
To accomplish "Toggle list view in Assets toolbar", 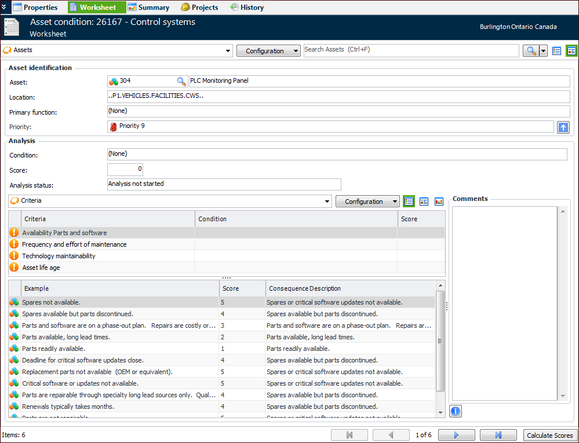I will tap(556, 51).
